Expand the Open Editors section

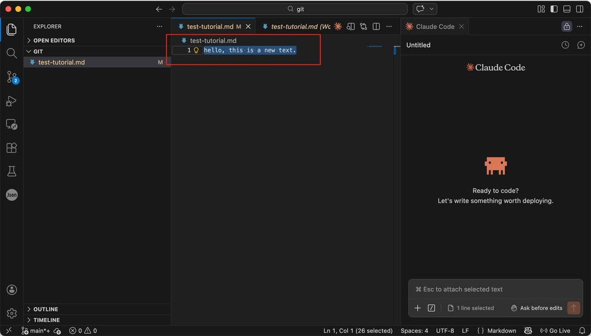pos(98,40)
